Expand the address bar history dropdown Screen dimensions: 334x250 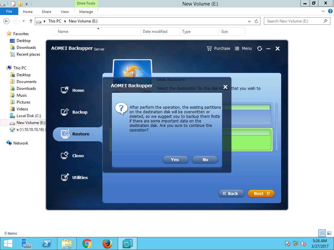pyautogui.click(x=249, y=21)
